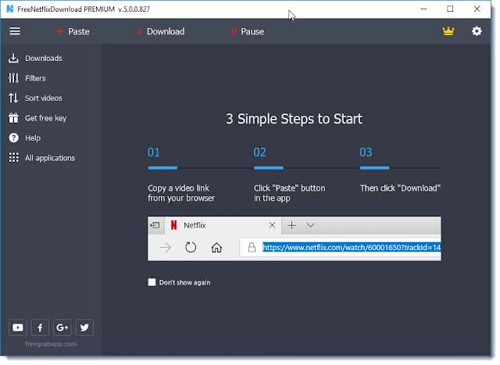Screen dimensions: 500x365
Task: Click the Help question mark icon
Action: click(x=13, y=138)
